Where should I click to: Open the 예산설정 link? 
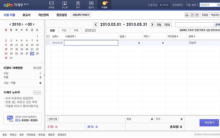(37, 68)
